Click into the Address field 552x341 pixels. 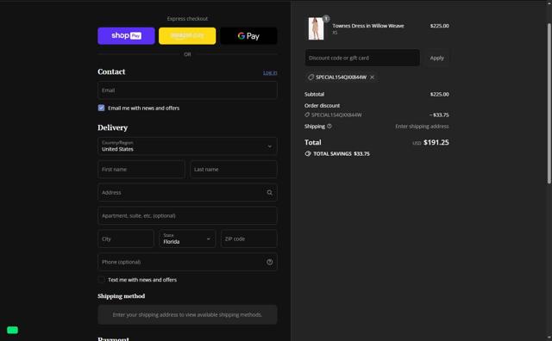coord(187,193)
